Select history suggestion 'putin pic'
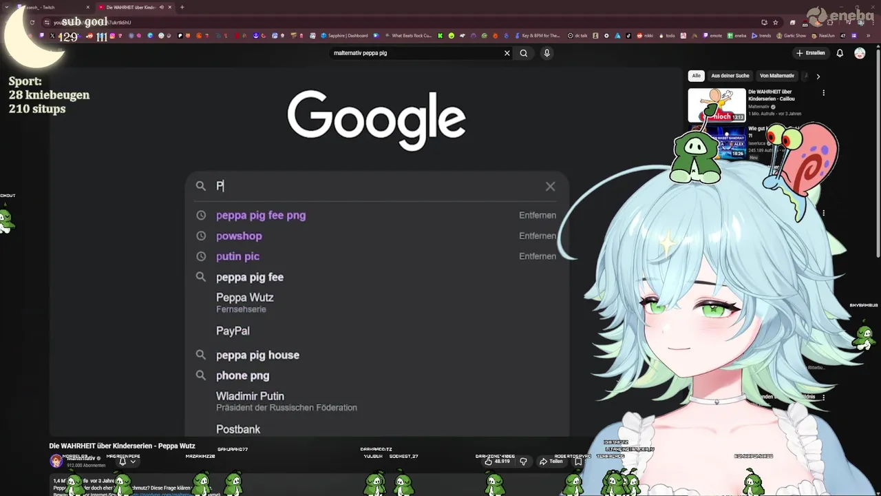881x496 pixels. [x=237, y=256]
